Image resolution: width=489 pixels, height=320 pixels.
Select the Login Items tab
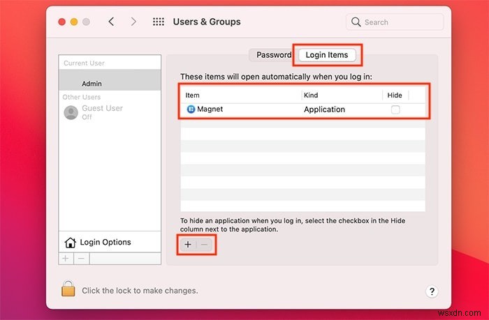327,55
